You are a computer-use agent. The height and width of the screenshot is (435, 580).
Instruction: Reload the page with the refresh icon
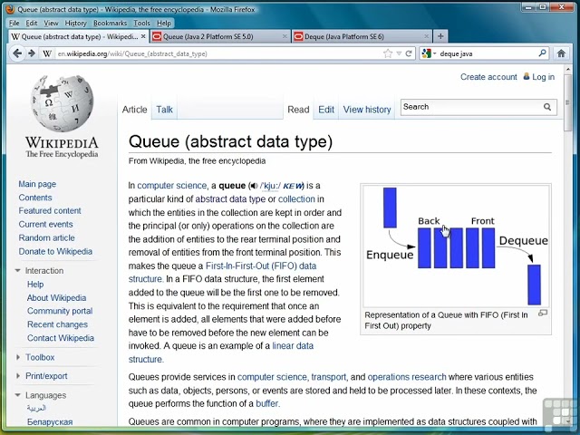point(409,53)
